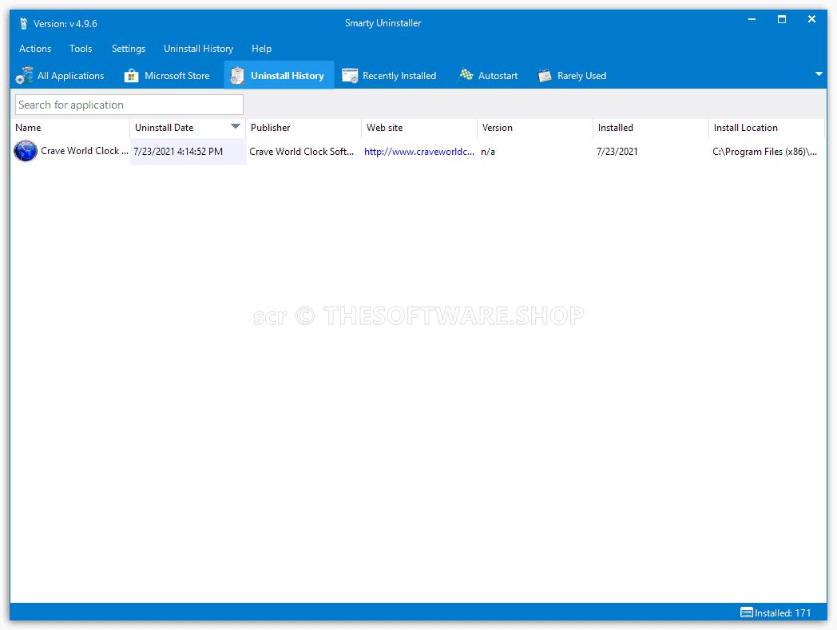The height and width of the screenshot is (630, 837).
Task: Open the Help menu
Action: [262, 49]
